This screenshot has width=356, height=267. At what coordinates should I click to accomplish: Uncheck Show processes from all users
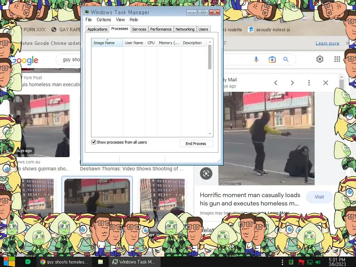(94, 142)
